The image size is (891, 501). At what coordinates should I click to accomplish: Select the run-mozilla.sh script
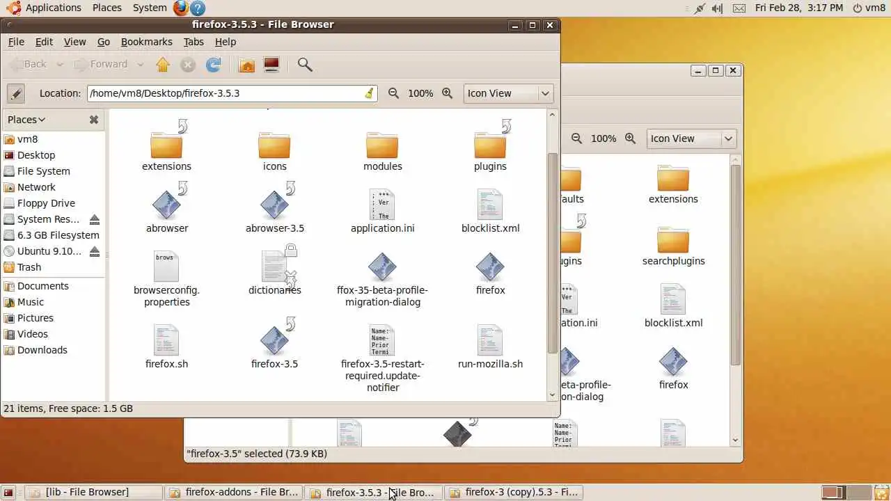point(490,340)
